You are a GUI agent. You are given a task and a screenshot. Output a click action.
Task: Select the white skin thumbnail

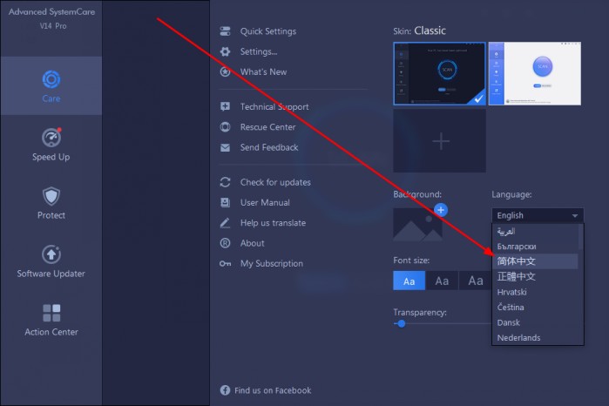pos(534,73)
